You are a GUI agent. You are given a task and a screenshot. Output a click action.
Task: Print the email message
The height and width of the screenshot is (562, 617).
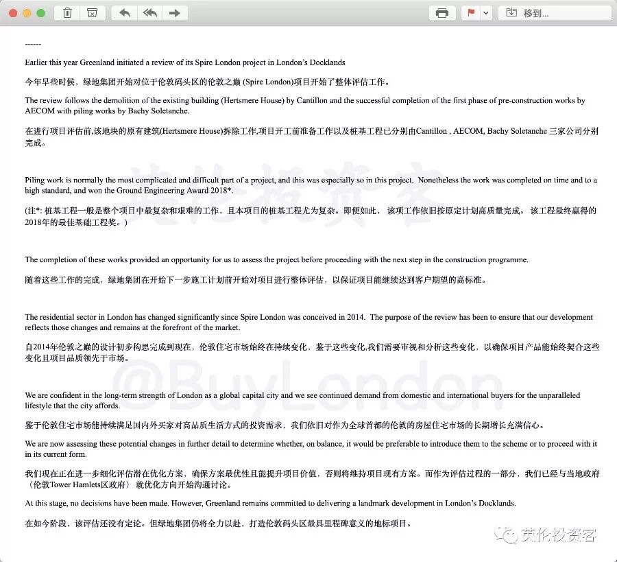(442, 13)
